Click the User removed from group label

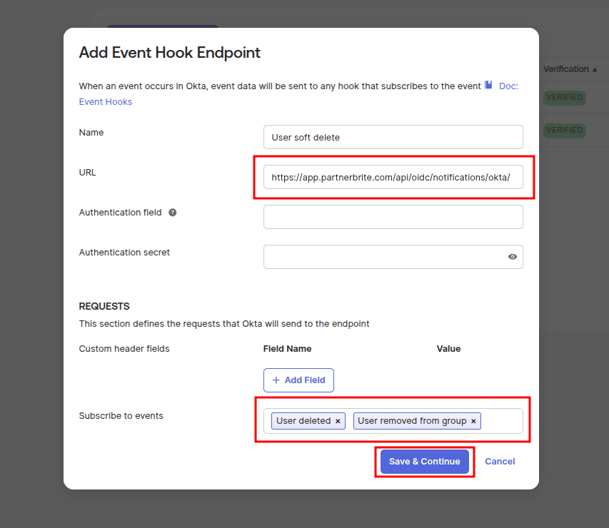point(412,421)
